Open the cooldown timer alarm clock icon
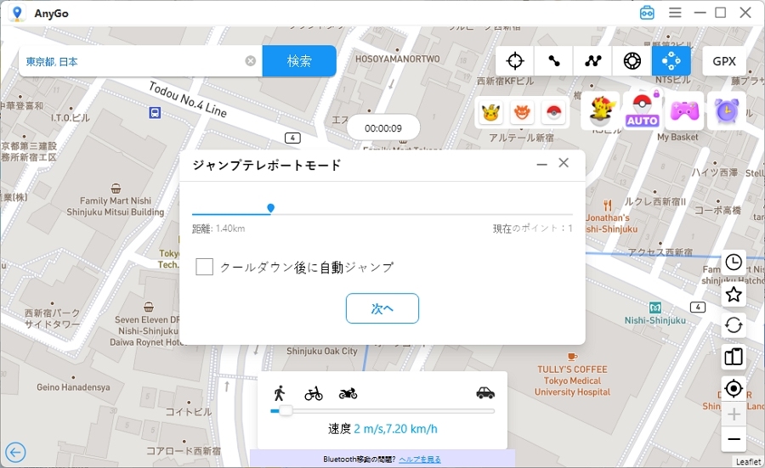Viewport: 765px width, 468px height. coord(726,110)
